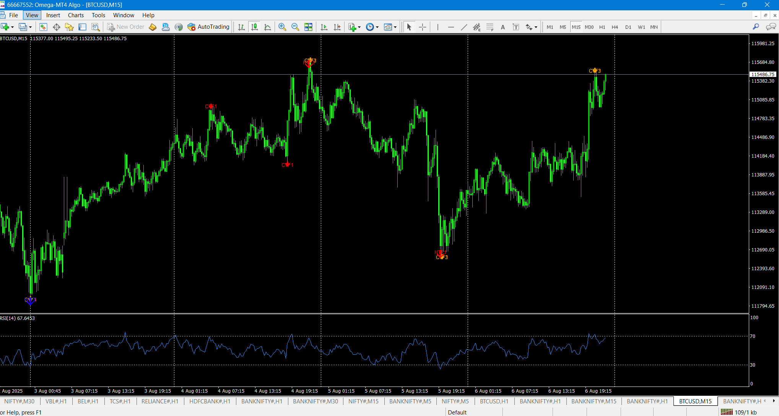Select the Draw Trendline tool

464,27
